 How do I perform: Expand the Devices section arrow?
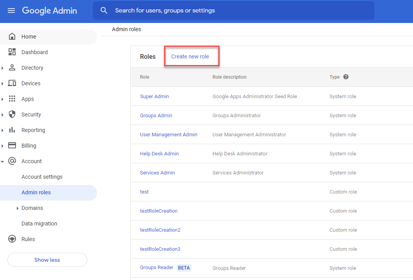pyautogui.click(x=3, y=84)
